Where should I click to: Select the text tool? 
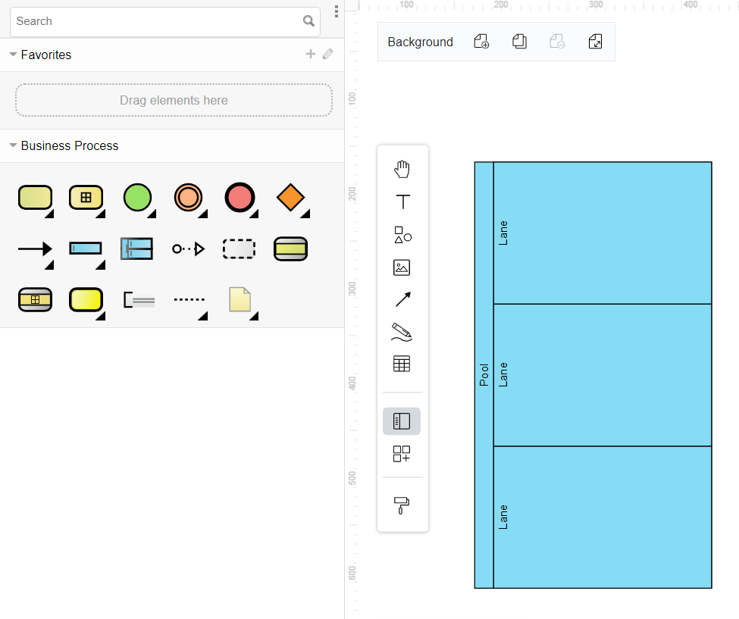[402, 202]
